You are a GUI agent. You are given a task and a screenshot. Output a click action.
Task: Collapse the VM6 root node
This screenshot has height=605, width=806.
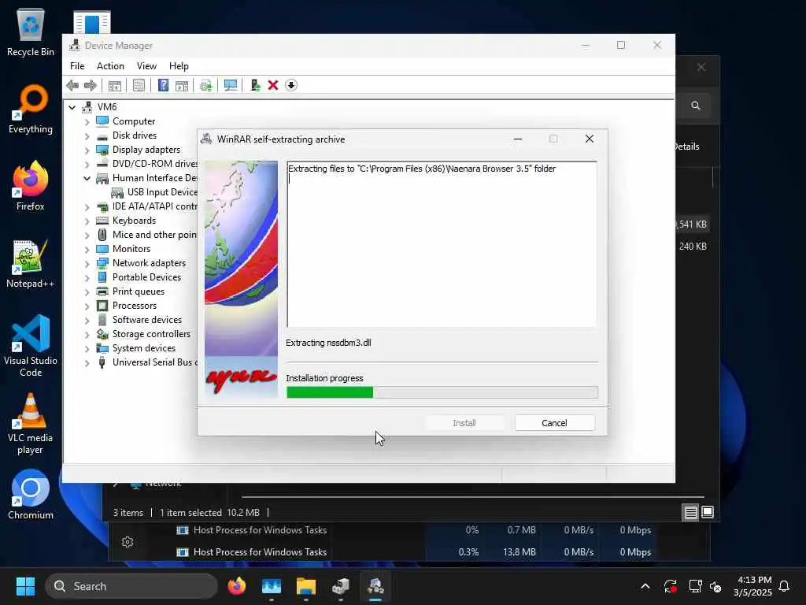tap(72, 107)
